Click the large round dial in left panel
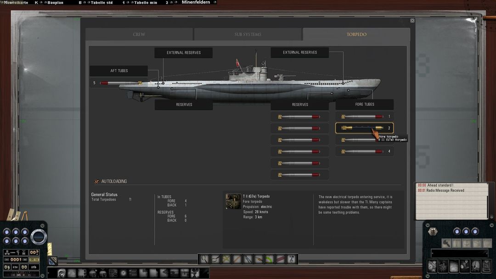496x279 pixels. point(39,236)
